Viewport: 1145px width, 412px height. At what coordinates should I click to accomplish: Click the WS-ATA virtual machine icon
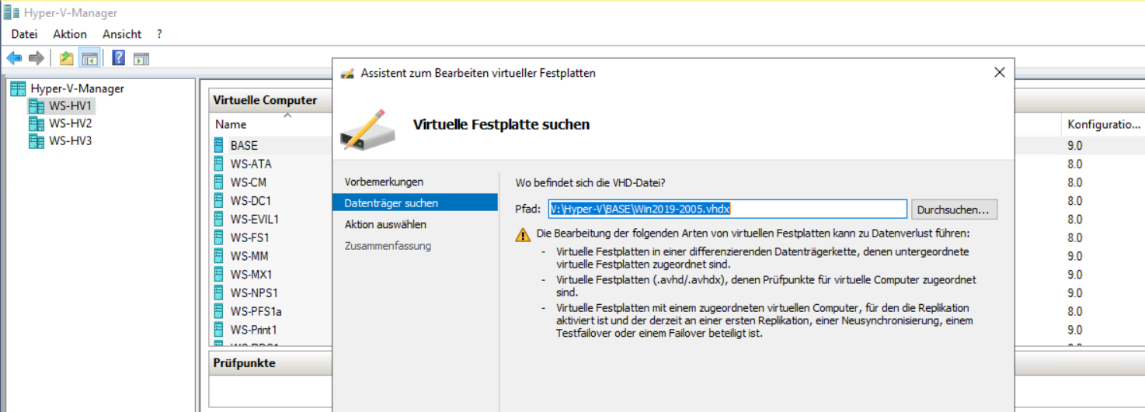click(x=219, y=164)
